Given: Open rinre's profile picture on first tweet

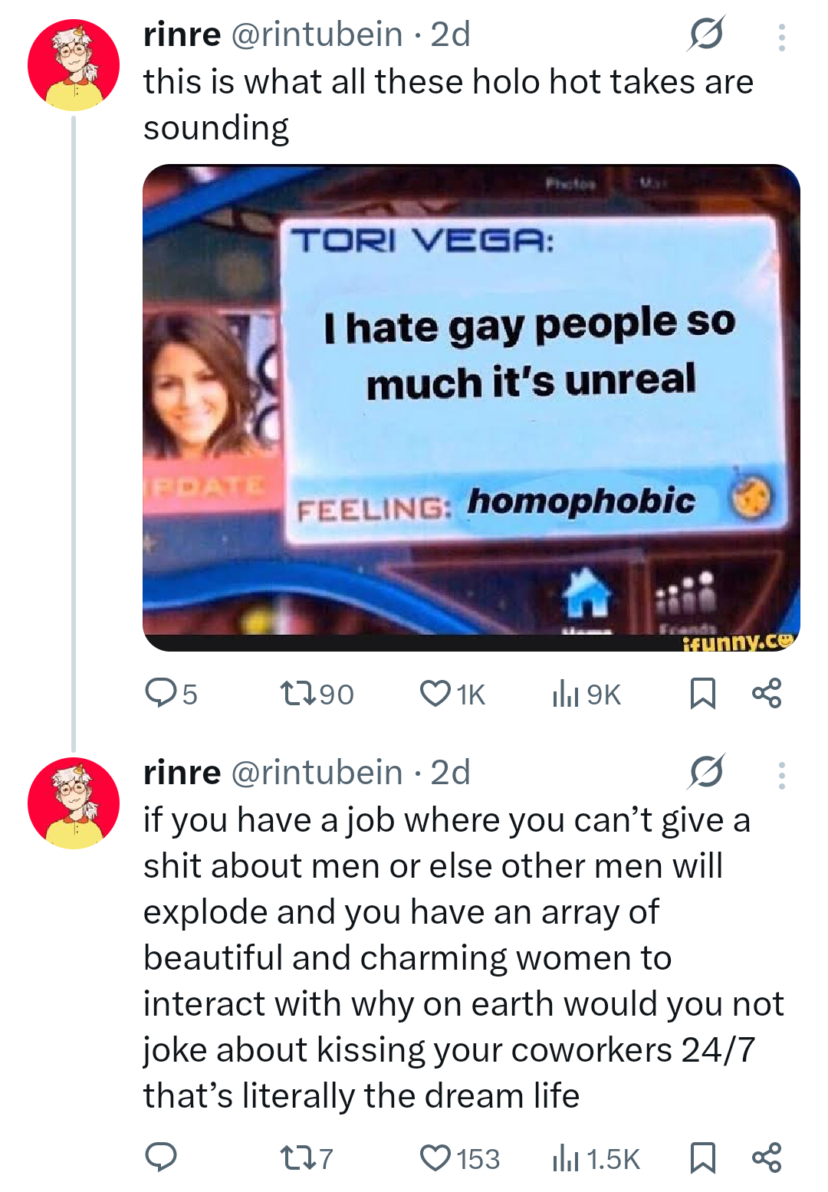Looking at the screenshot, I should point(74,65).
